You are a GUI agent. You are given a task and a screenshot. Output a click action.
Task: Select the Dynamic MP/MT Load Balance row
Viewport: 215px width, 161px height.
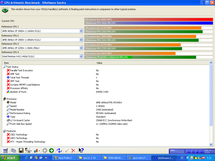pos(106,85)
